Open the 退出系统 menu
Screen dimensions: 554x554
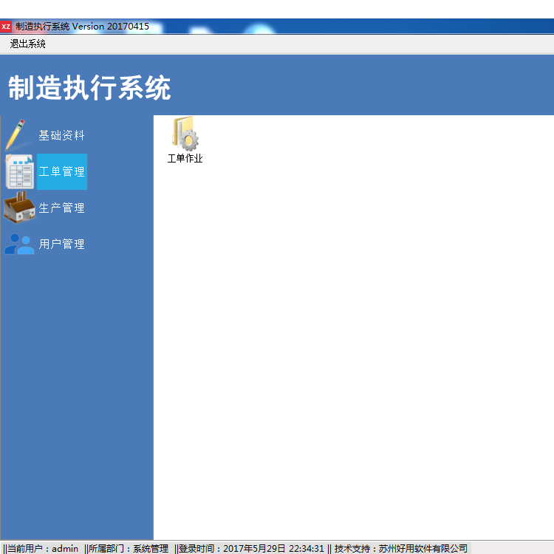27,44
